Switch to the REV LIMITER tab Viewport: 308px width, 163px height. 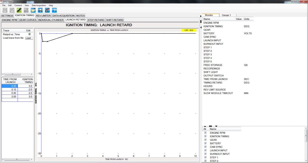coord(43,16)
